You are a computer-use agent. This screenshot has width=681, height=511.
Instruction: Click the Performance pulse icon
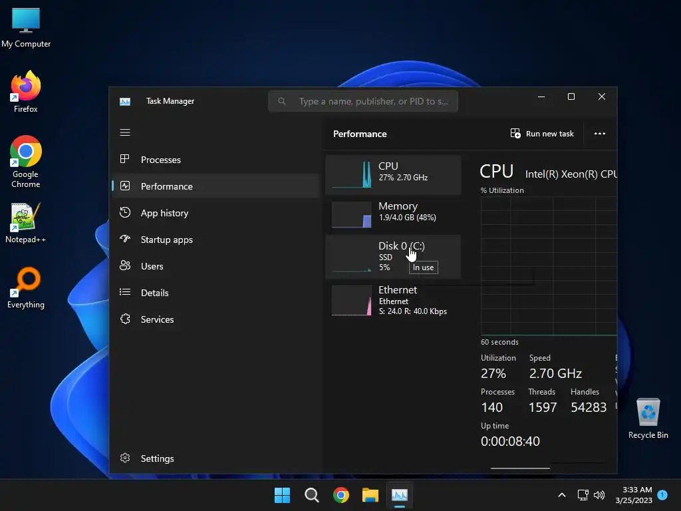point(124,186)
